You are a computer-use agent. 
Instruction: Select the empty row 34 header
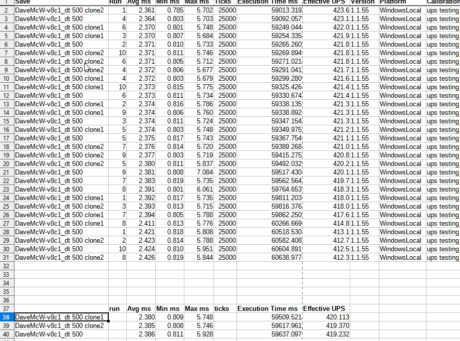(7, 283)
